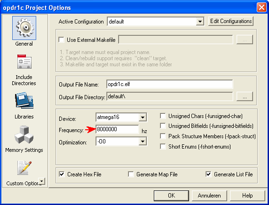Open the Libraries books icon
The height and width of the screenshot is (205, 269).
click(x=24, y=101)
